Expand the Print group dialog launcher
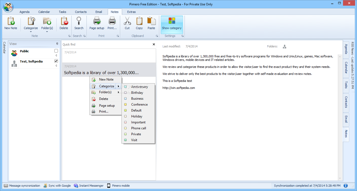This screenshot has width=357, height=191. click(118, 36)
